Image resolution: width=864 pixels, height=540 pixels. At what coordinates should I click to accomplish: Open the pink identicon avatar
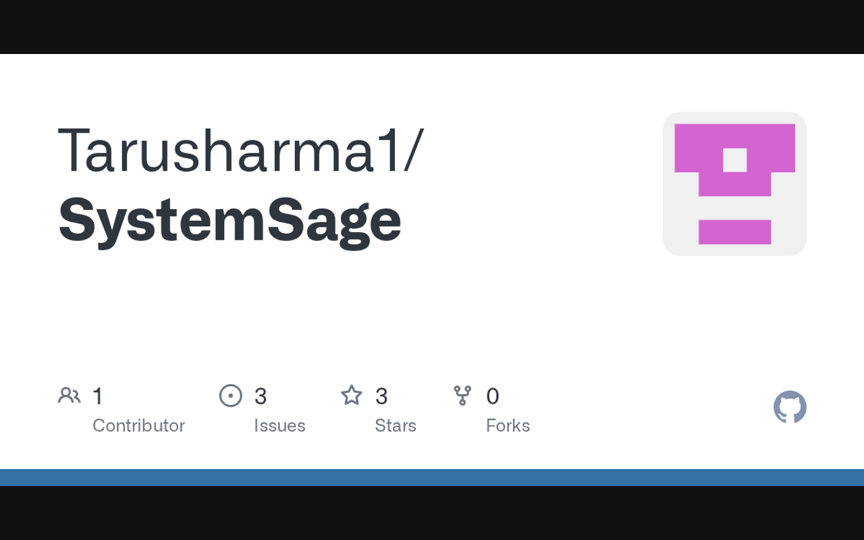[734, 184]
